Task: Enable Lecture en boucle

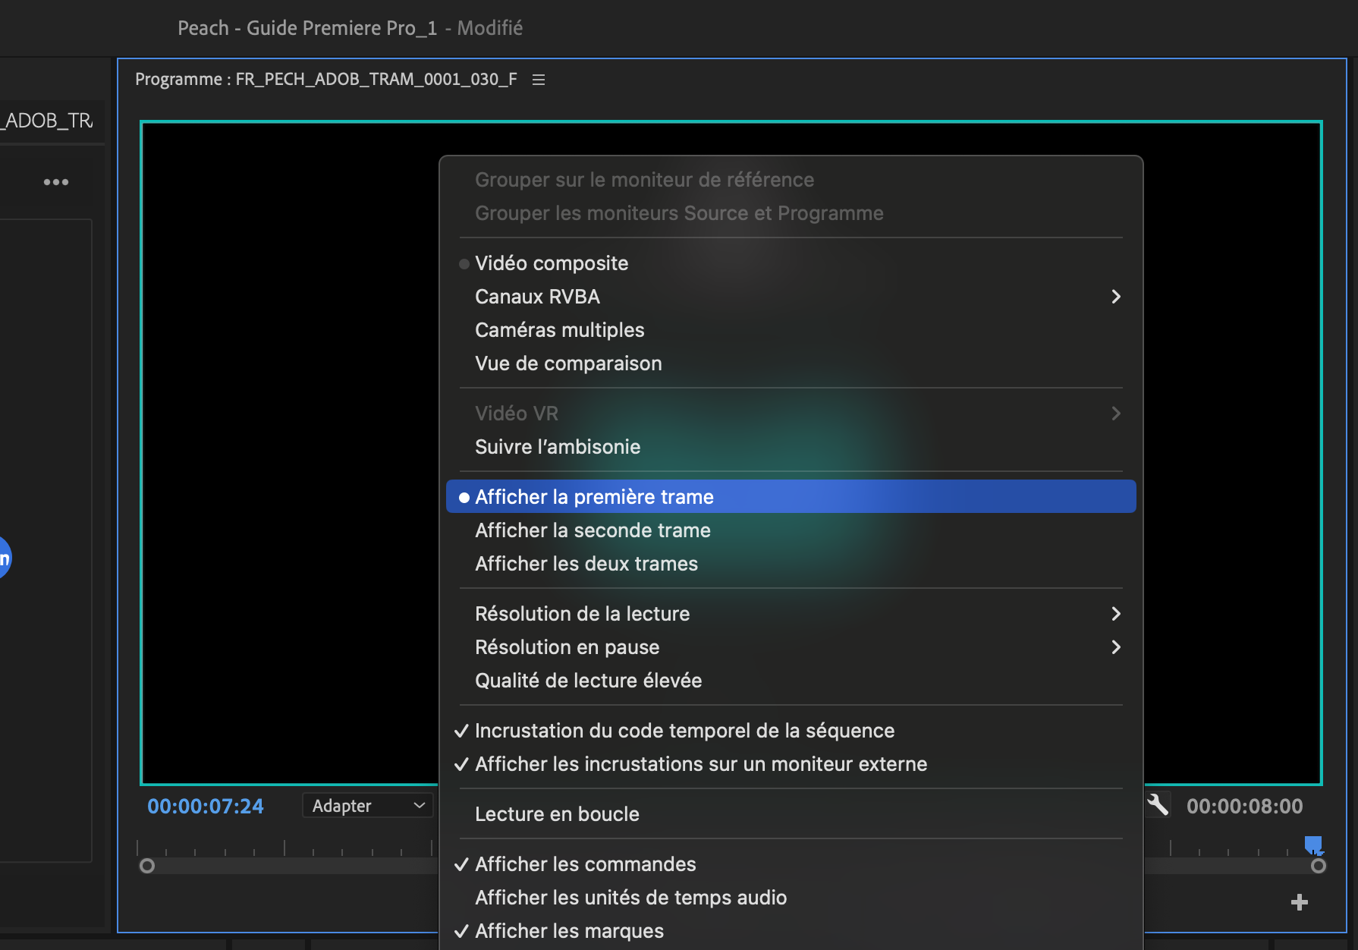Action: pyautogui.click(x=557, y=814)
